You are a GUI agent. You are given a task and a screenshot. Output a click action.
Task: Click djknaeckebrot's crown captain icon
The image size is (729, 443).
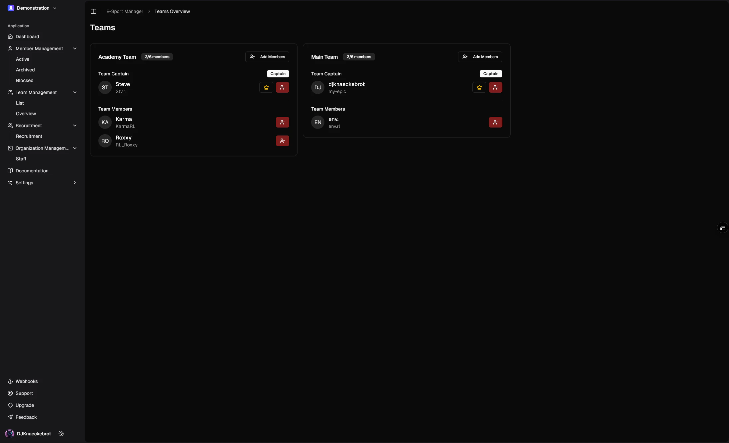(x=479, y=87)
